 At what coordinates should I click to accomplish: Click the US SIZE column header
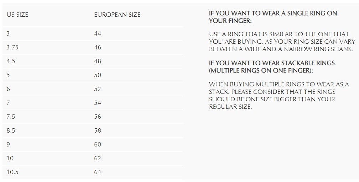click(17, 15)
